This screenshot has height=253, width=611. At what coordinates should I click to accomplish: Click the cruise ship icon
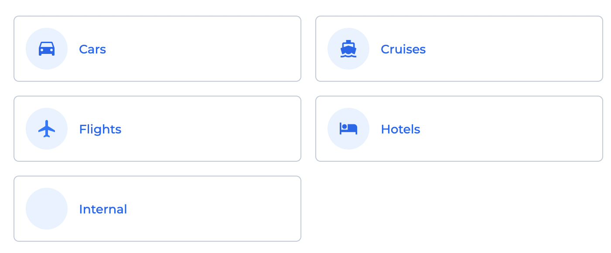click(x=348, y=49)
